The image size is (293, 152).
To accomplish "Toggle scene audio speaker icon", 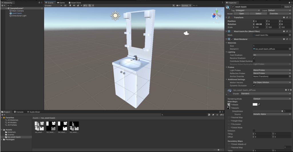I will pyautogui.click(x=74, y=6).
